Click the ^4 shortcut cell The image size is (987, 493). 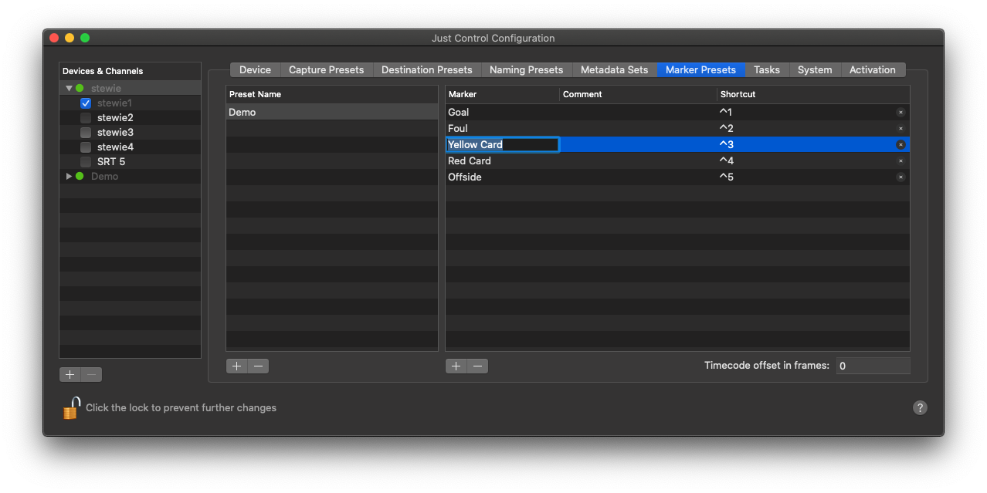726,160
